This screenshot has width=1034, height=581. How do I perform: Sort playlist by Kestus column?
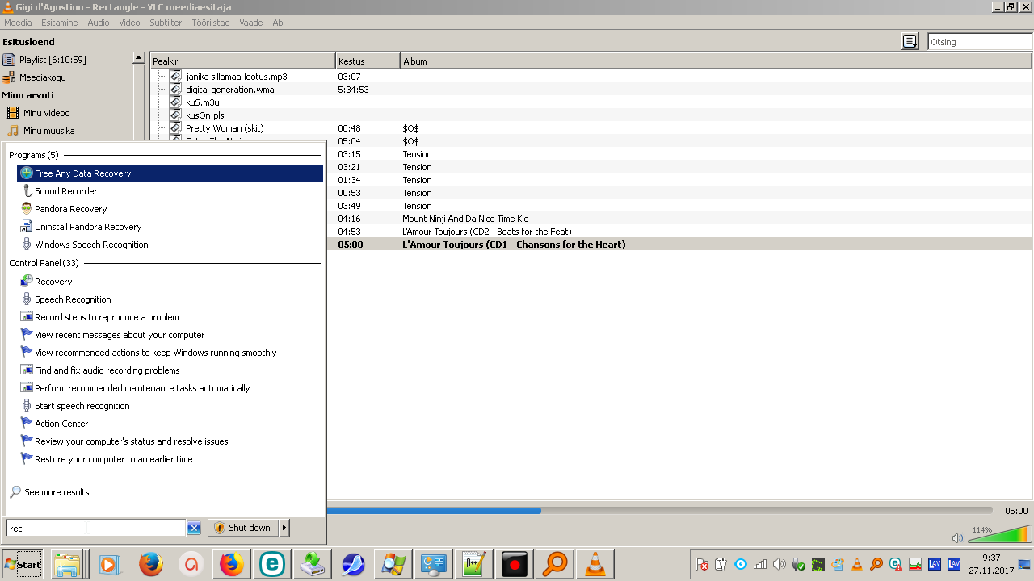(x=367, y=61)
